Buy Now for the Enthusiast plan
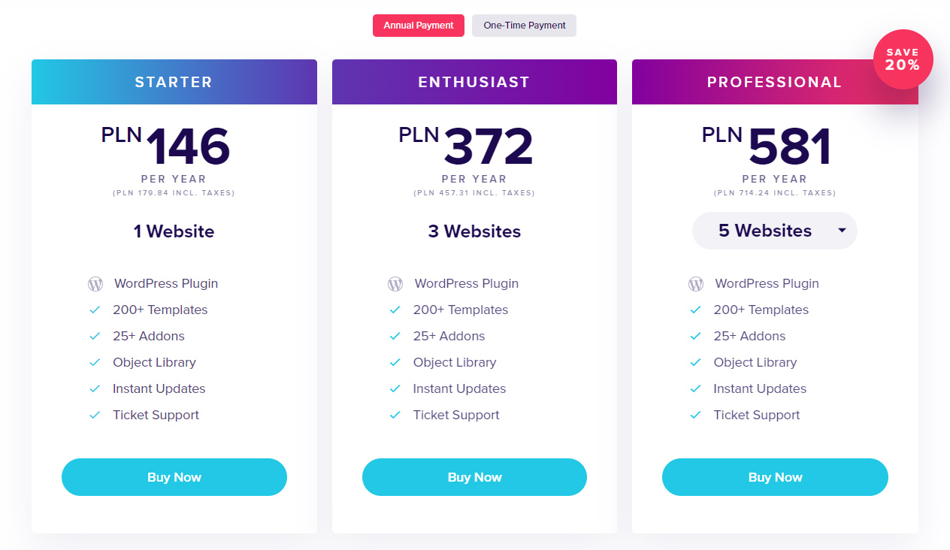The image size is (950, 550). tap(474, 477)
